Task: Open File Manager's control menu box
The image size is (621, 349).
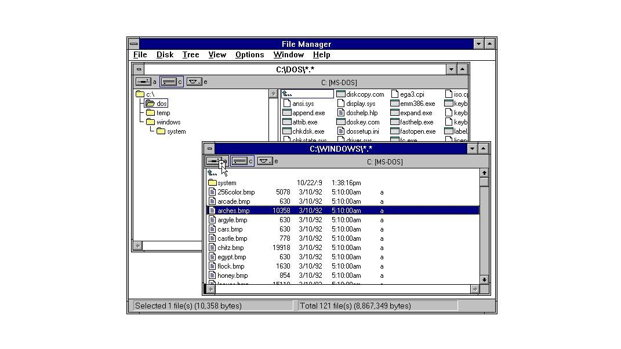Action: point(134,44)
